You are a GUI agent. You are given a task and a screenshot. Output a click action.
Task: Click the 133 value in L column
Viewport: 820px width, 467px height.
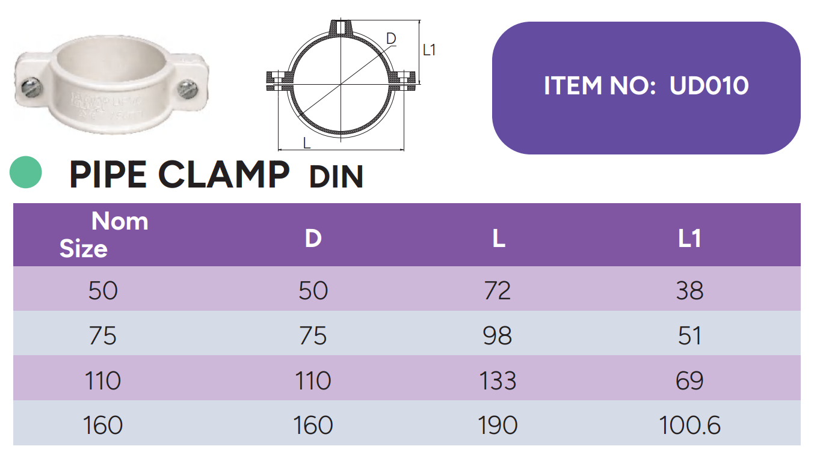(x=499, y=380)
